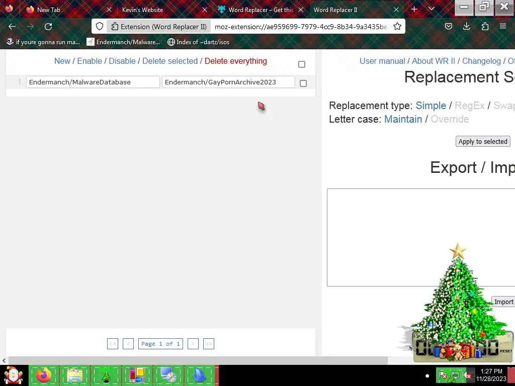Image resolution: width=515 pixels, height=386 pixels.
Task: Open a new browser tab
Action: 414,10
